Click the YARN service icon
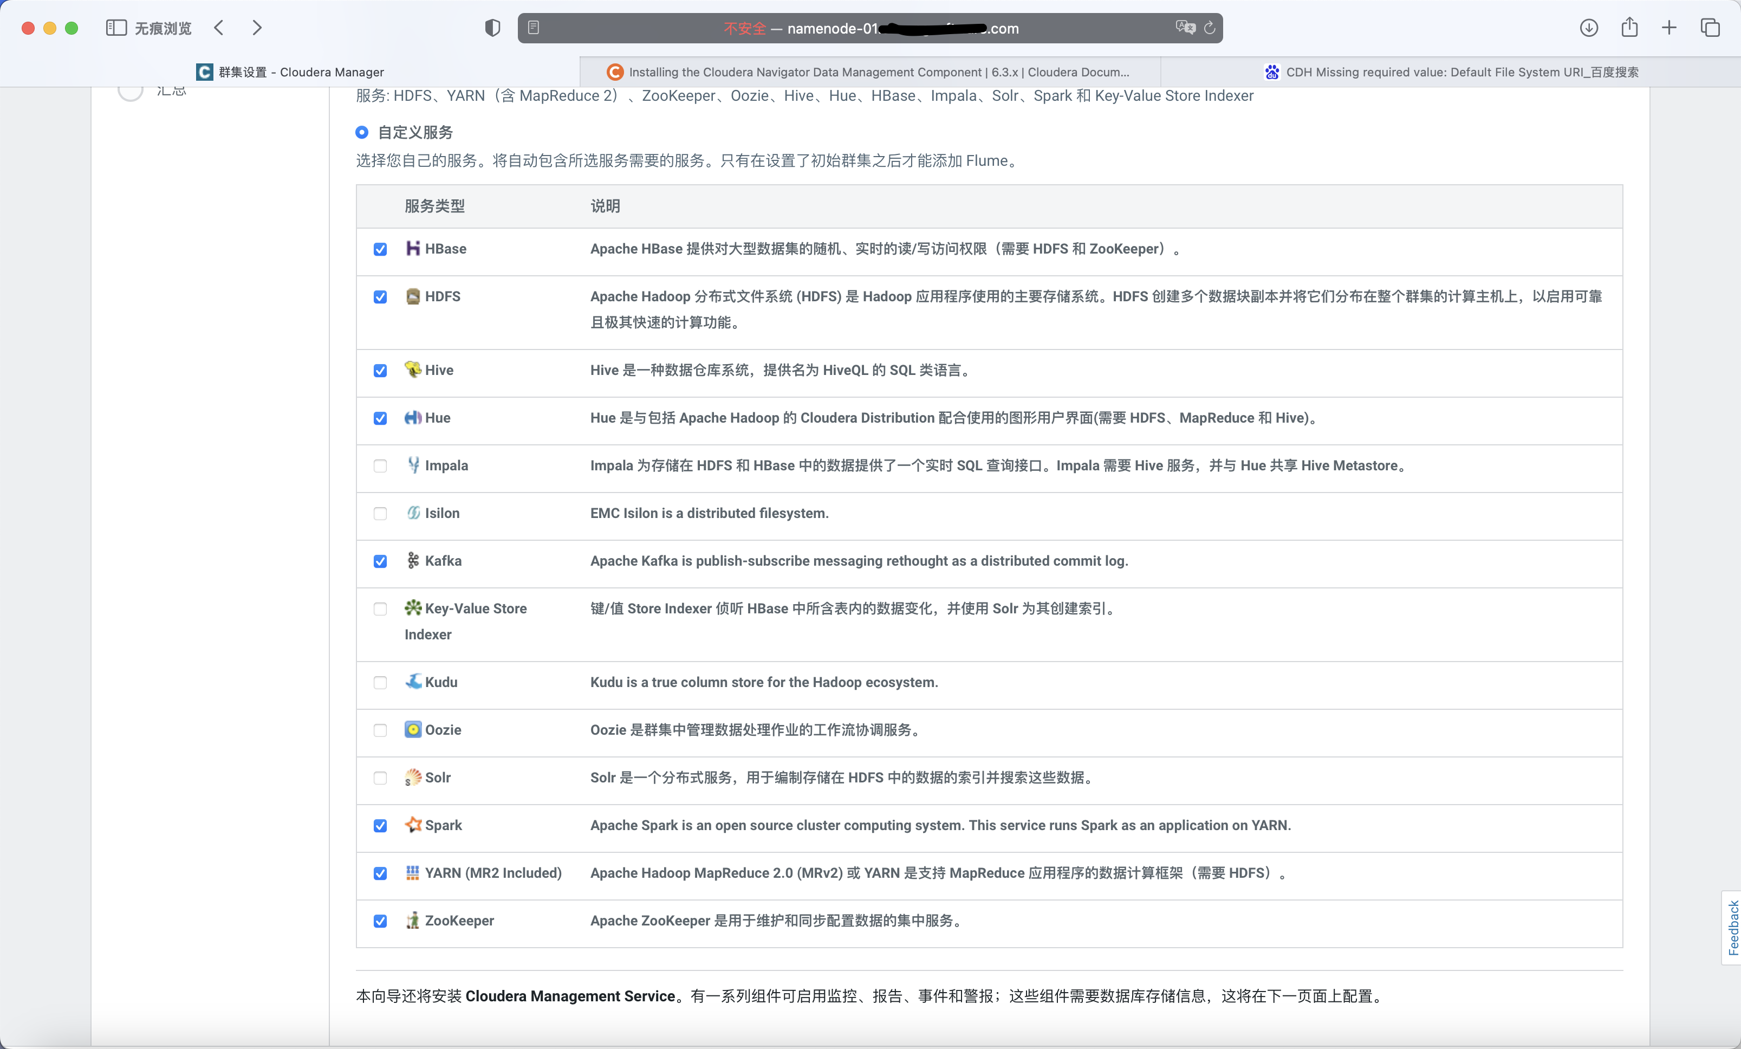1741x1049 pixels. click(413, 872)
